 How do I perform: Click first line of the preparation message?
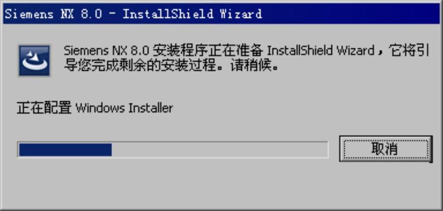pyautogui.click(x=247, y=51)
